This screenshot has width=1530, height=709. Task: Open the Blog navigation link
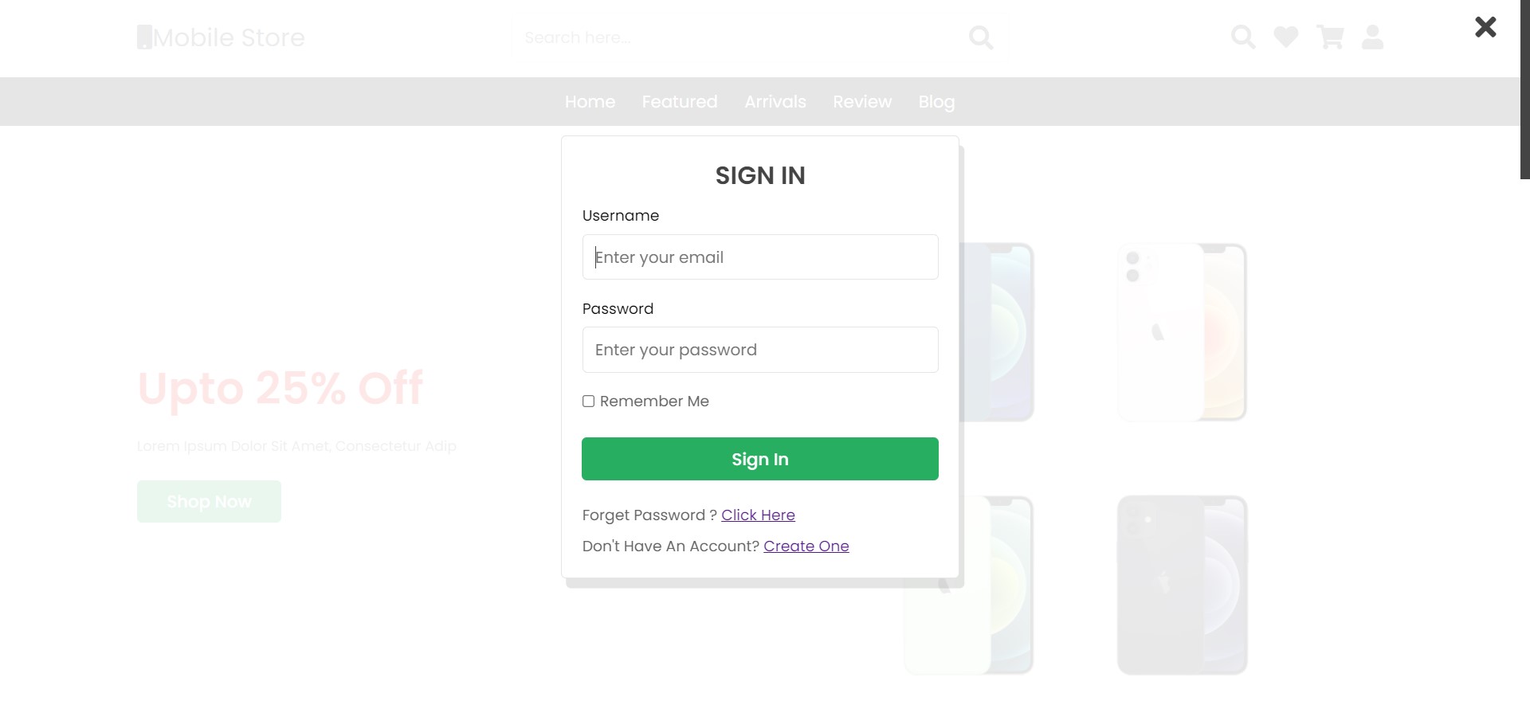point(936,102)
